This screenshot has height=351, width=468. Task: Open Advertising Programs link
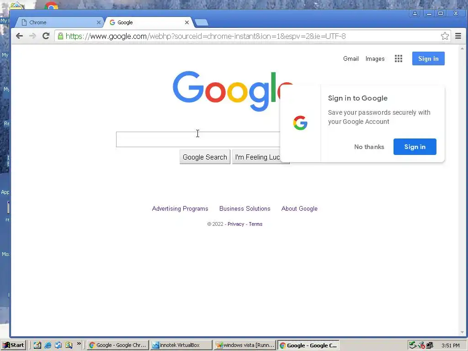tap(180, 208)
